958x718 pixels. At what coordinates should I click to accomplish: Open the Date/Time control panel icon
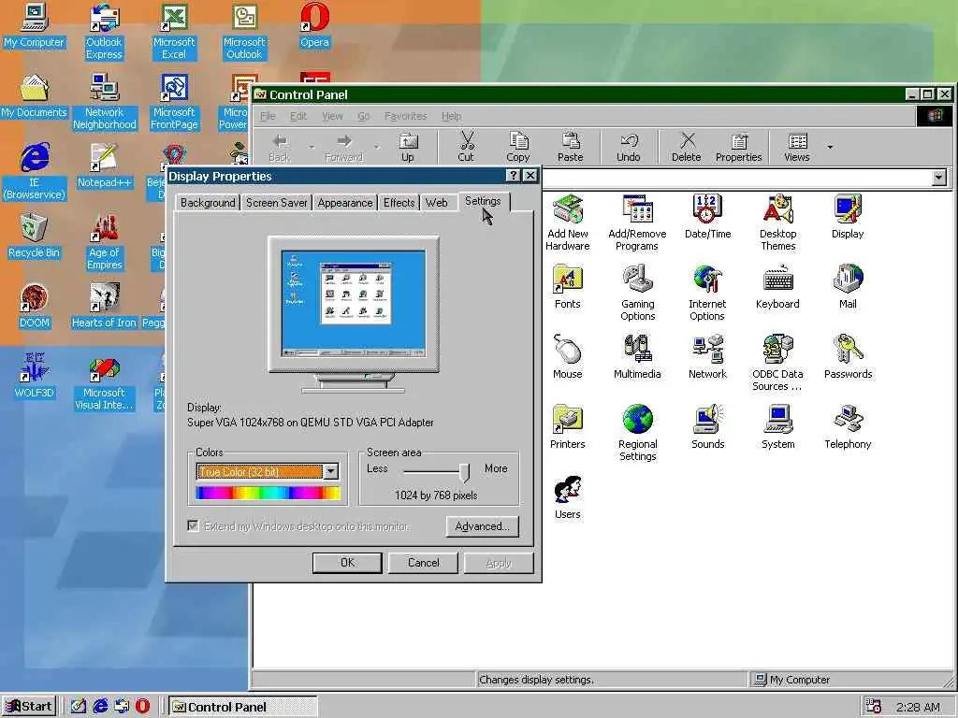(x=707, y=216)
